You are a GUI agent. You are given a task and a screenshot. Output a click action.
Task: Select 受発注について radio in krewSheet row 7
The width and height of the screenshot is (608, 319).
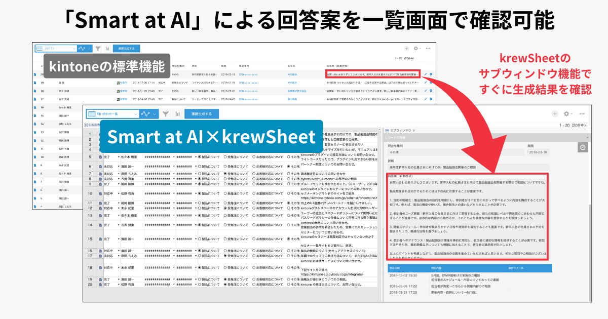click(x=225, y=173)
